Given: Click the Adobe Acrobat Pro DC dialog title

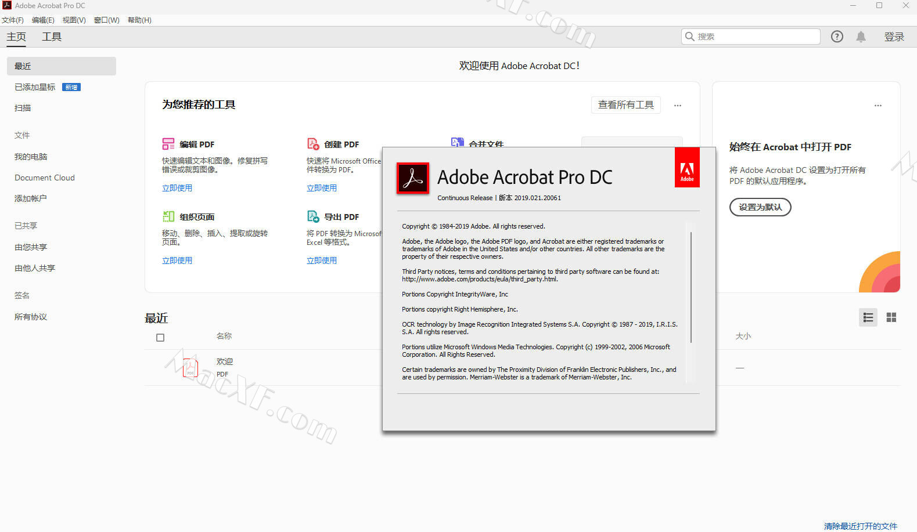Looking at the screenshot, I should (525, 177).
